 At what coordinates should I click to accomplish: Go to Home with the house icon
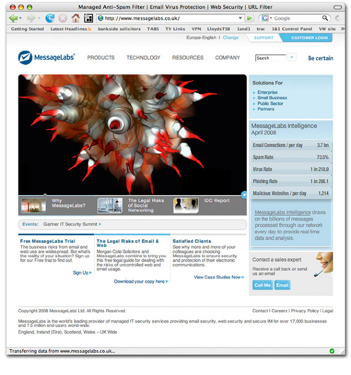tap(76, 18)
